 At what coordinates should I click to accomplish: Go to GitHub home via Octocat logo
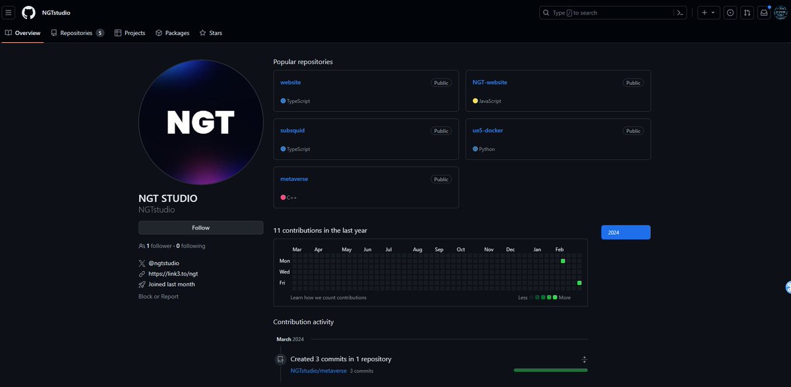pyautogui.click(x=28, y=13)
